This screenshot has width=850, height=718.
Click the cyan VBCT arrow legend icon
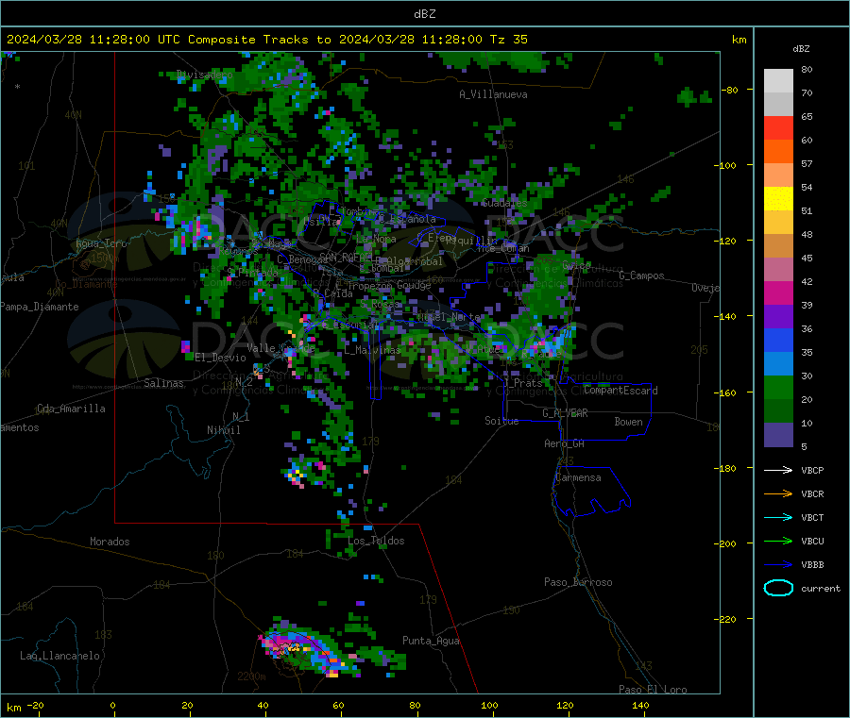click(778, 518)
